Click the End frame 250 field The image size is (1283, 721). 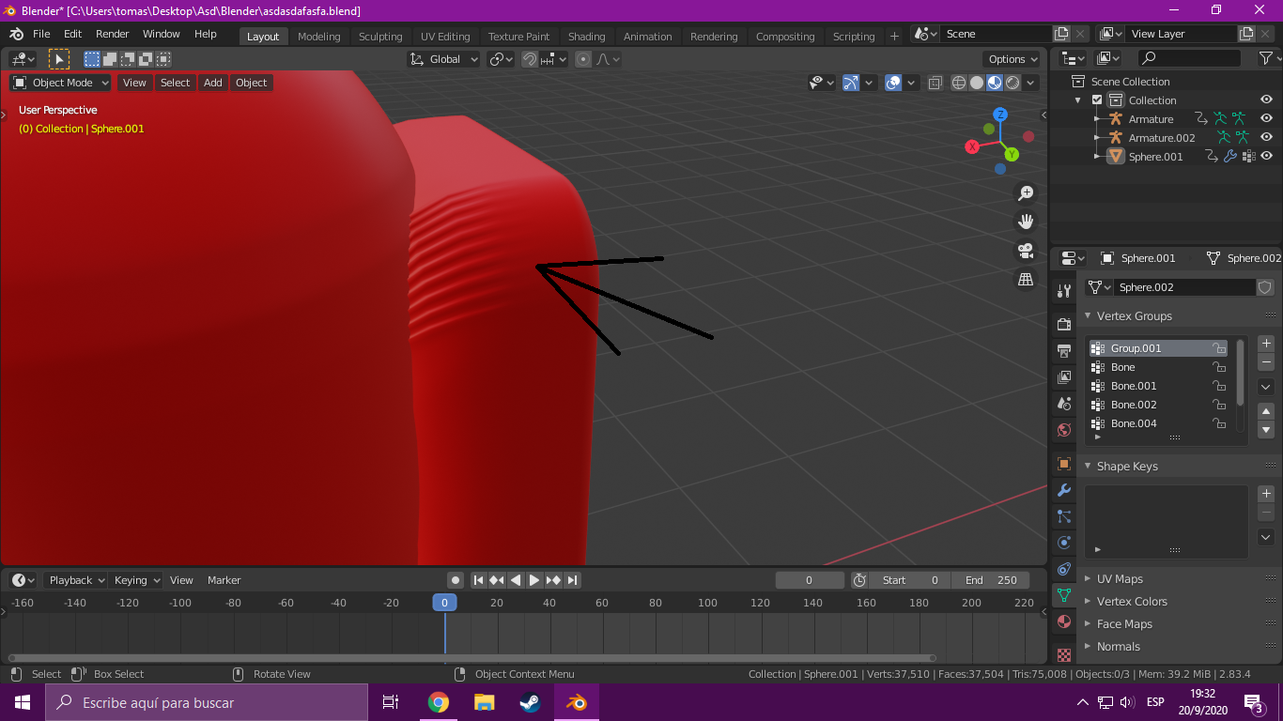(991, 580)
